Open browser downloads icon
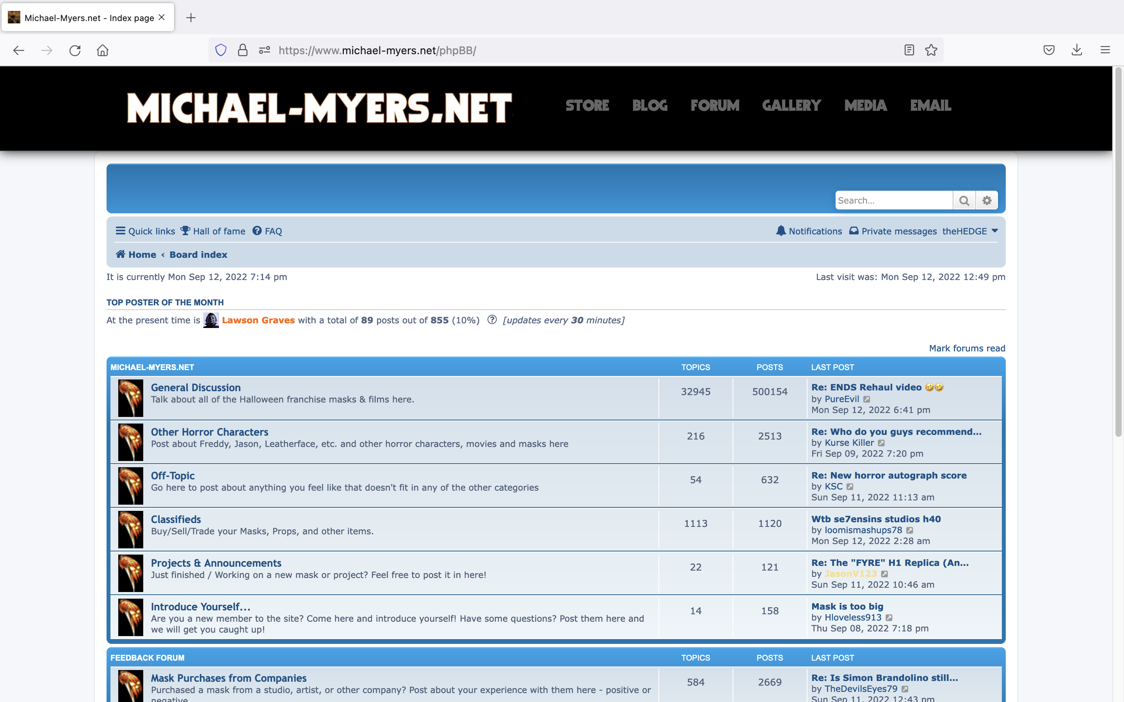Image resolution: width=1124 pixels, height=702 pixels. [x=1077, y=50]
